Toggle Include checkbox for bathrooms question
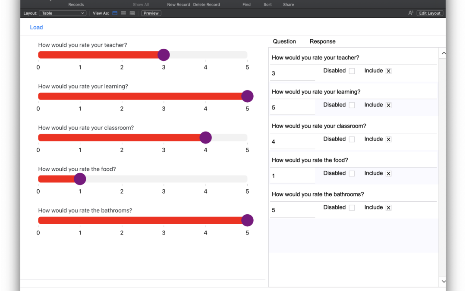 tap(388, 207)
